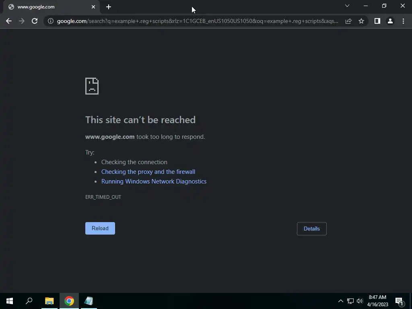Open 'Running Windows Network Diagnostics' link
412x309 pixels.
(x=154, y=181)
